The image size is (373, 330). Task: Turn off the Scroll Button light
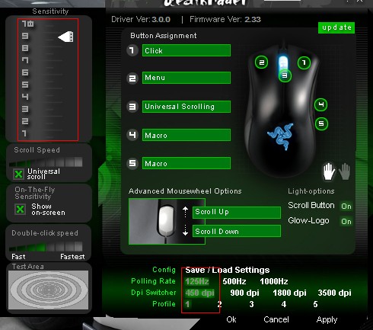(x=346, y=206)
